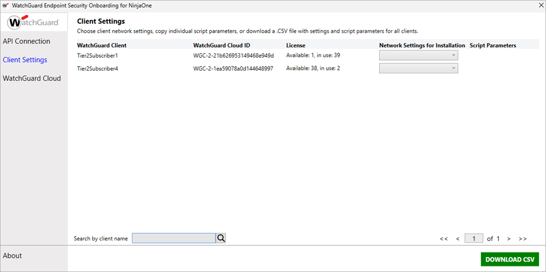Click the Search by client name field
This screenshot has height=272, width=546.
[174, 238]
